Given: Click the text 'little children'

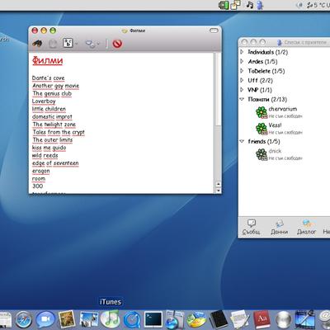Looking at the screenshot, I should coord(49,109).
